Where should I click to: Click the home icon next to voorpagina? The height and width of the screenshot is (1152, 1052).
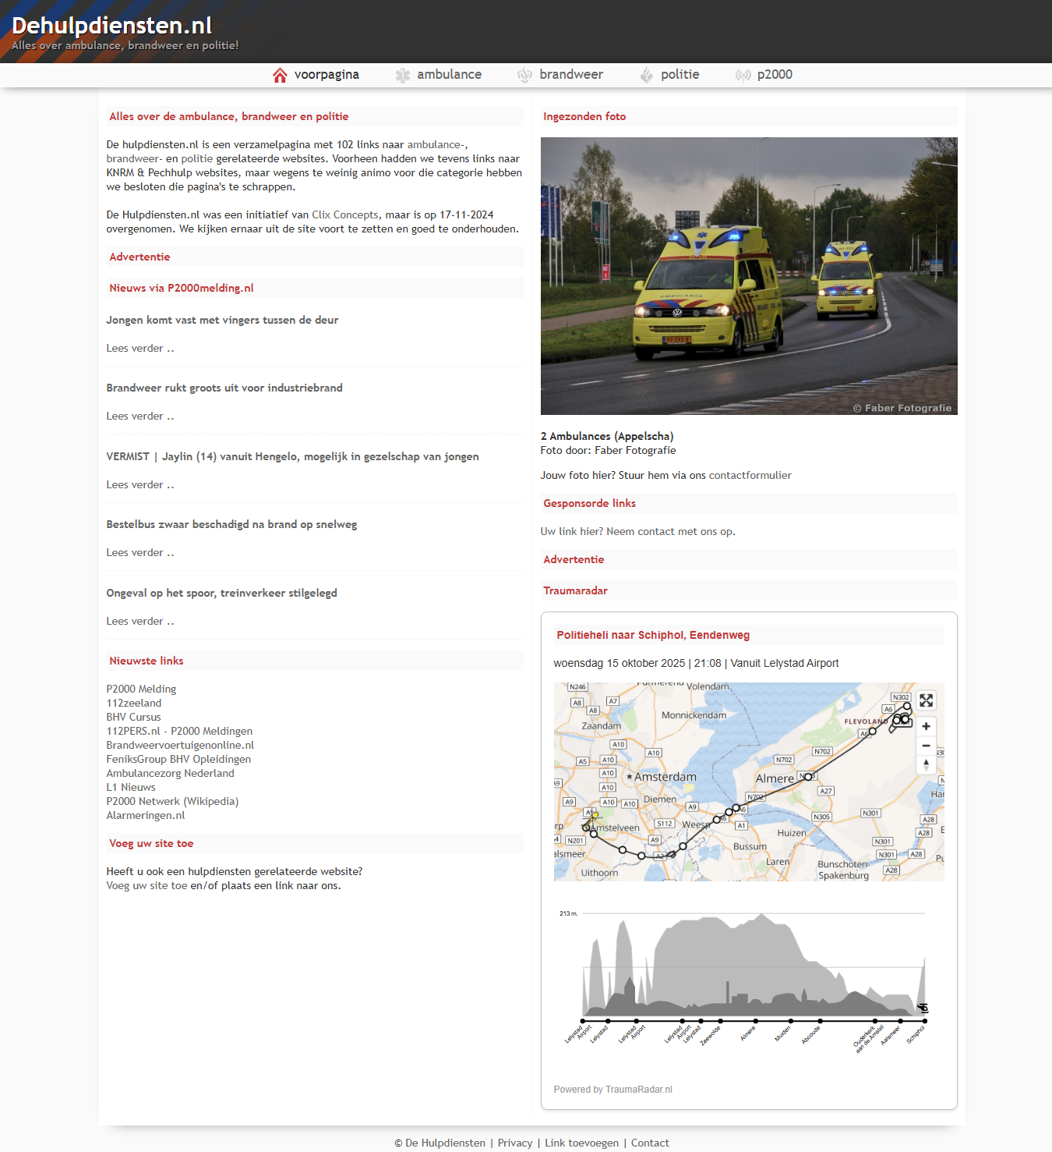tap(280, 75)
